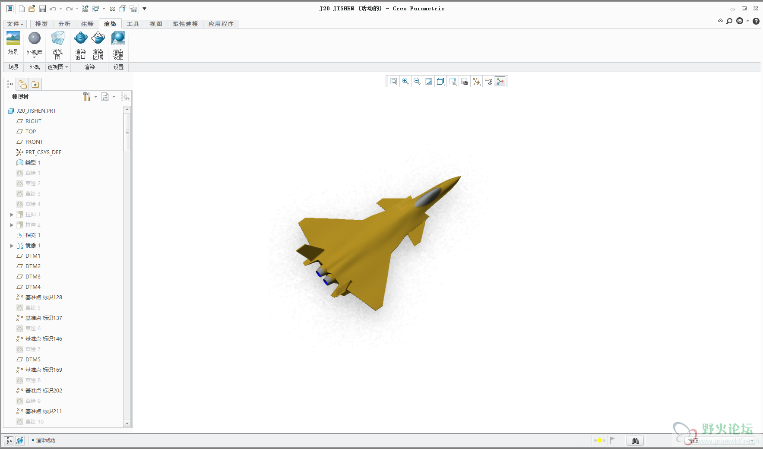Click the model tree scroll down arrow
The height and width of the screenshot is (449, 763).
pos(127,424)
